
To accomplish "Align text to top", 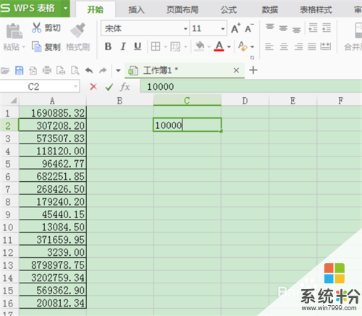I will pos(270,26).
